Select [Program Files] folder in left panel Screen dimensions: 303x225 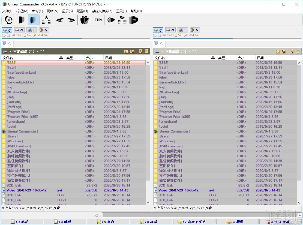tap(73, 112)
